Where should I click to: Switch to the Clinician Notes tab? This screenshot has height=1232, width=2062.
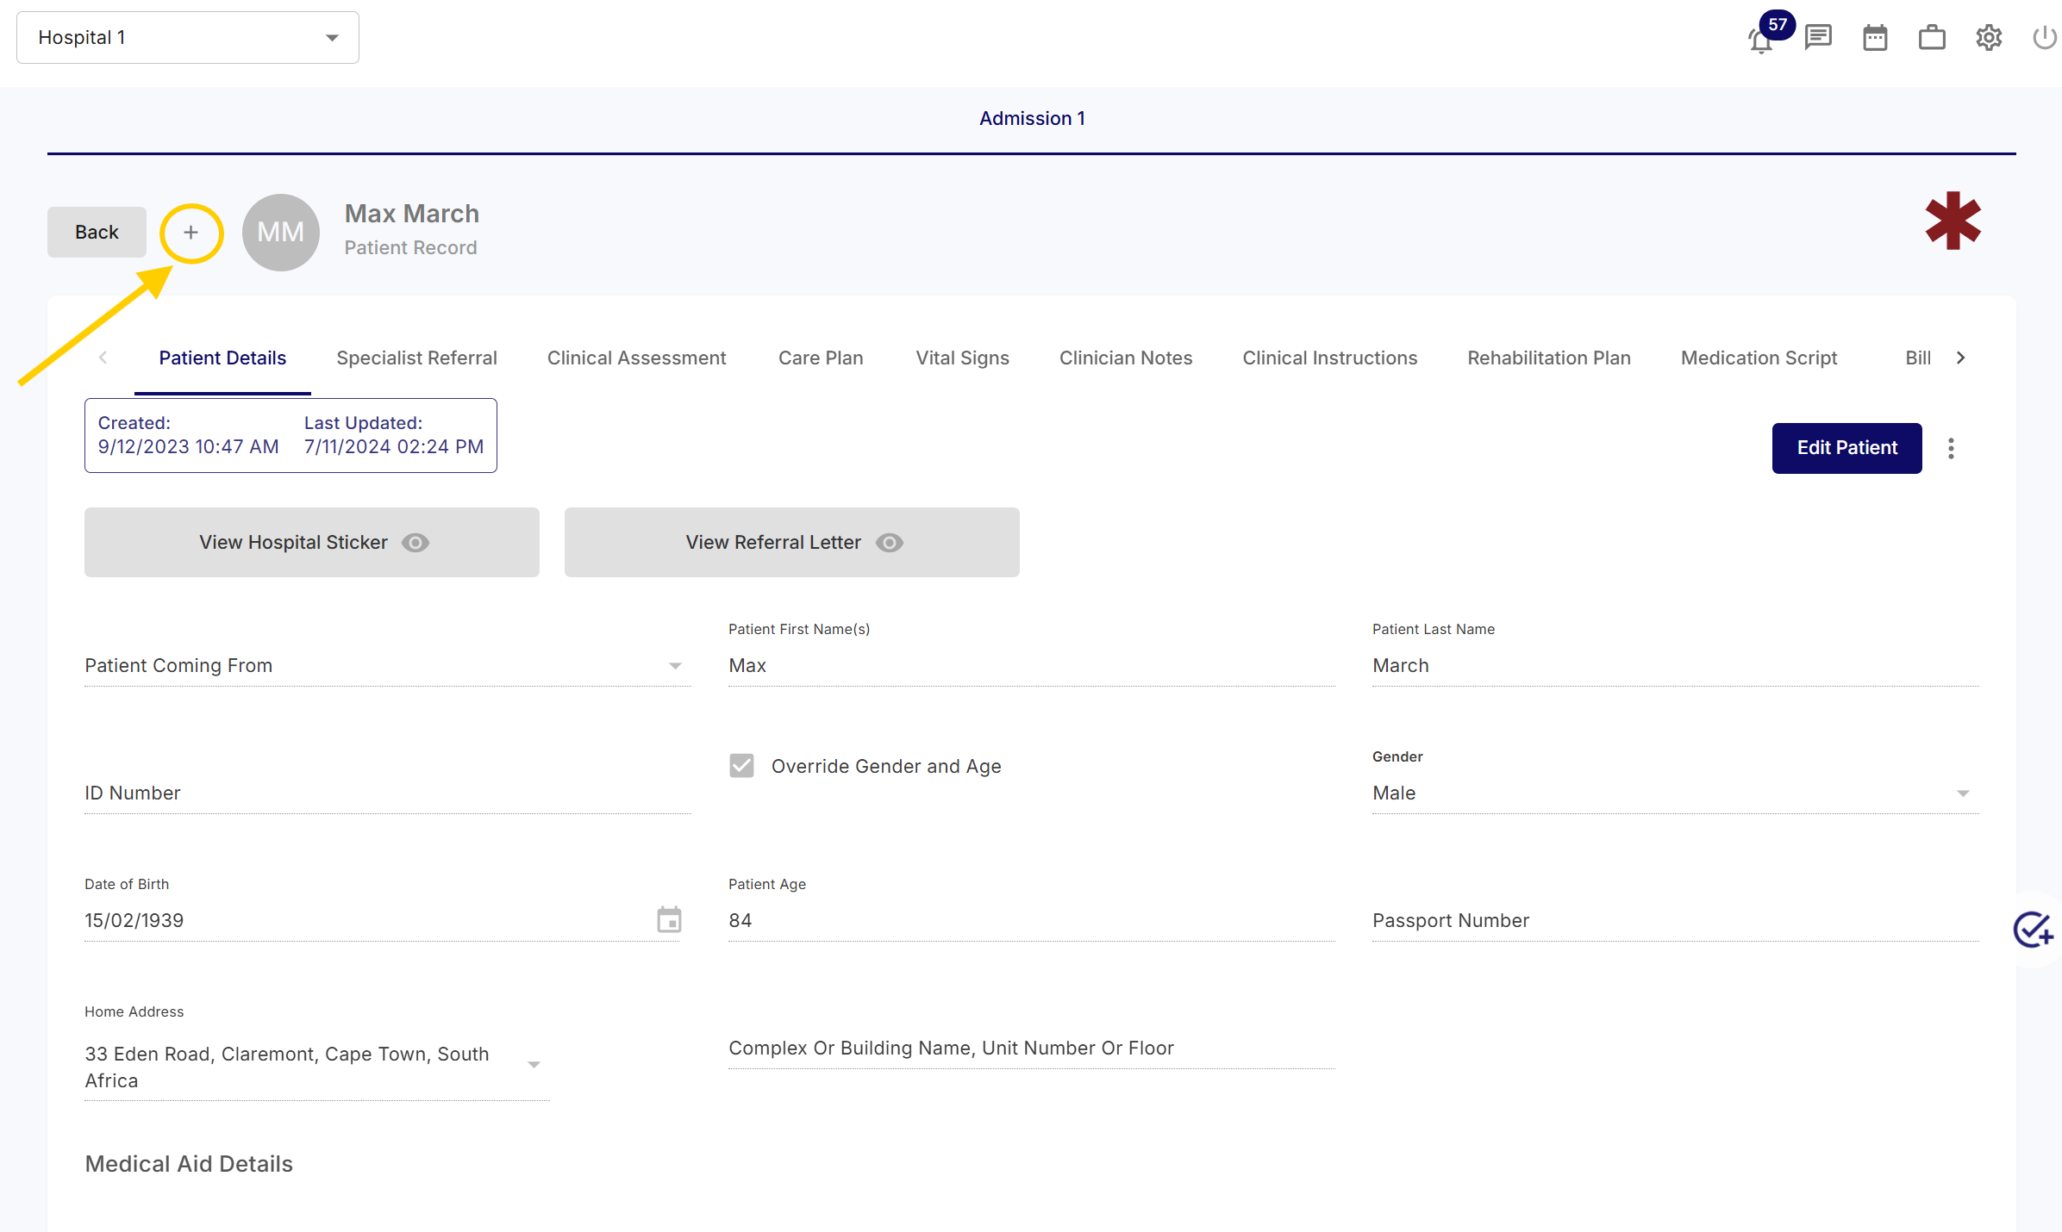(x=1125, y=358)
